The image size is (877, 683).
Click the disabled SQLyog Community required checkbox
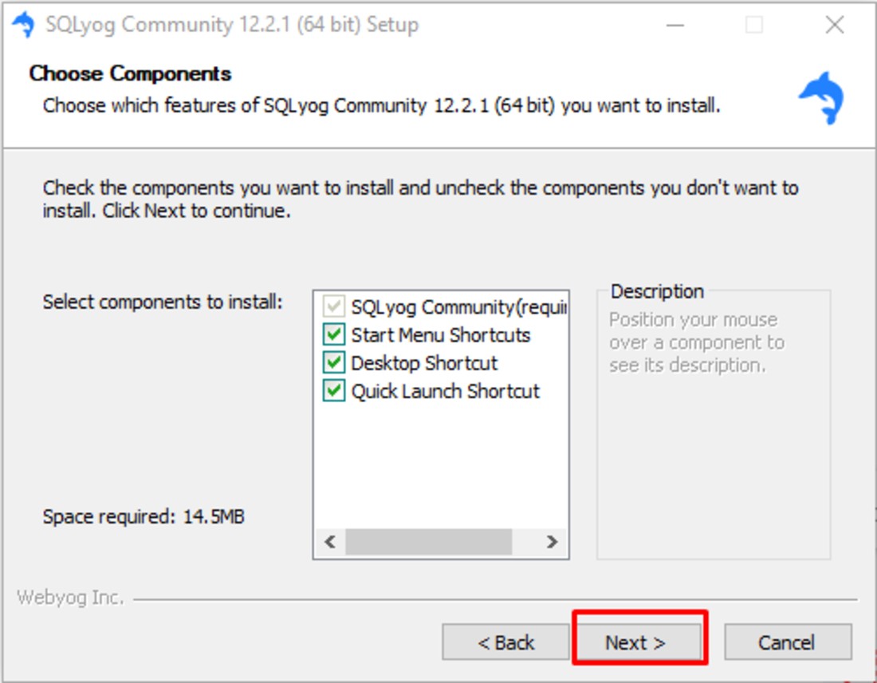click(x=334, y=306)
